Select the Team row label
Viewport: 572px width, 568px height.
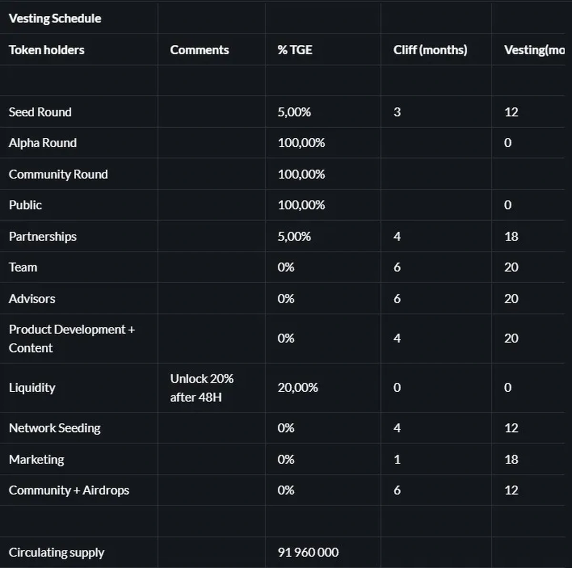(23, 267)
